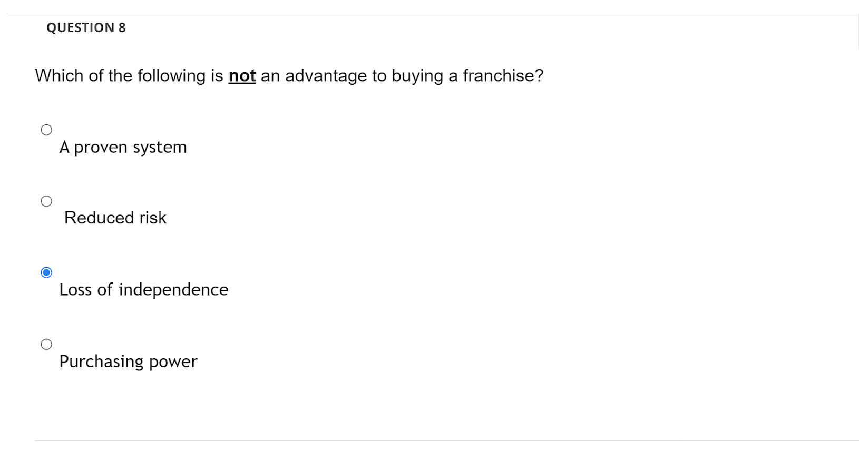
Task: Click the bolded word not in question
Action: coord(241,75)
